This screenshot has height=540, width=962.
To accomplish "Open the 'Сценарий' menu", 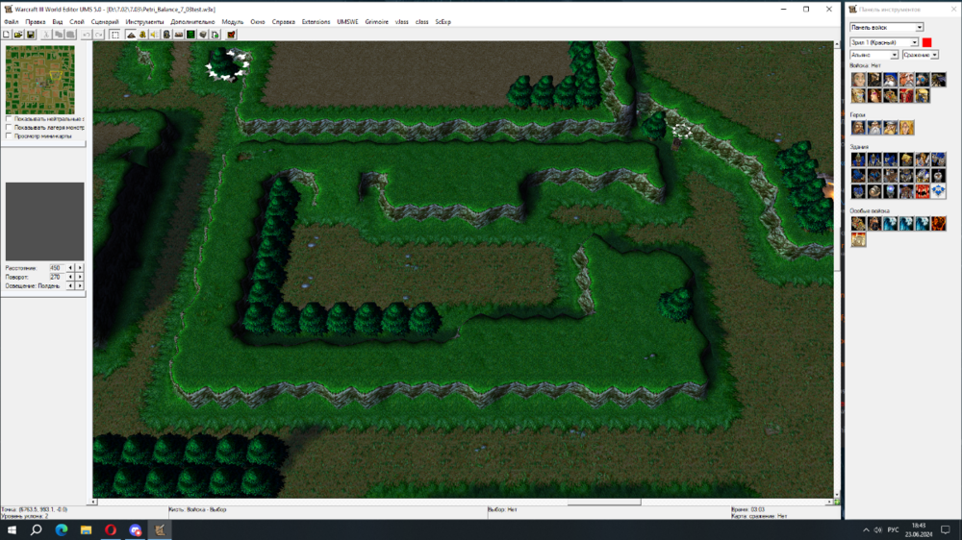I will coord(105,21).
